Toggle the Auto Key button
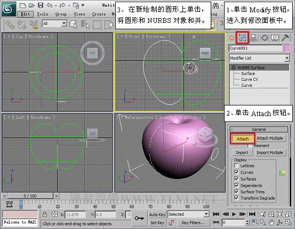Viewport: 295px width, 229px height. (x=157, y=215)
